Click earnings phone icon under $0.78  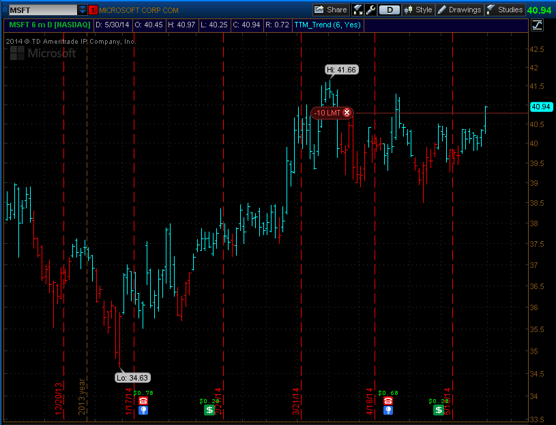[x=143, y=401]
